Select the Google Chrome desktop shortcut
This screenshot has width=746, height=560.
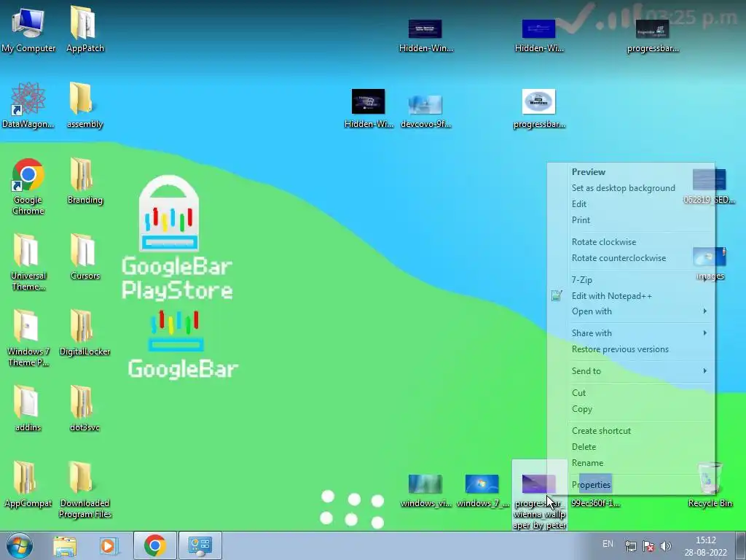click(28, 186)
